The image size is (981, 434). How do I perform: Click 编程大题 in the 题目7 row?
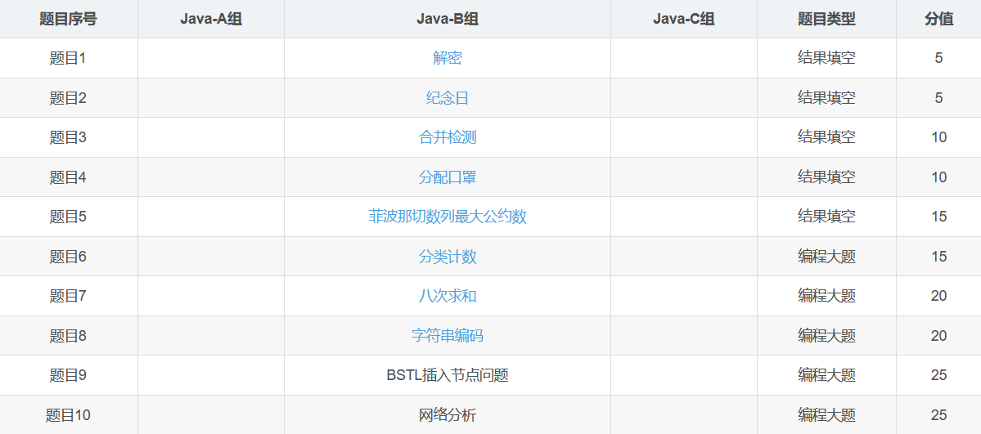[826, 296]
